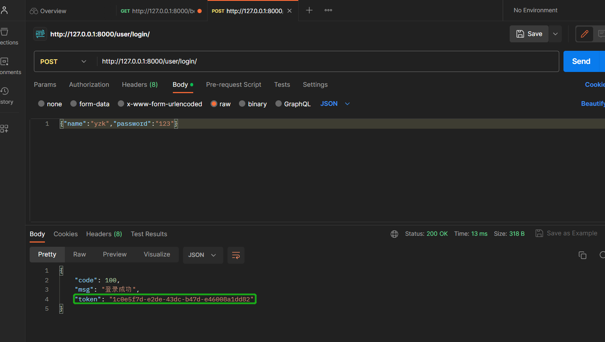Select the binary body type radio
Image resolution: width=605 pixels, height=342 pixels.
pyautogui.click(x=242, y=104)
